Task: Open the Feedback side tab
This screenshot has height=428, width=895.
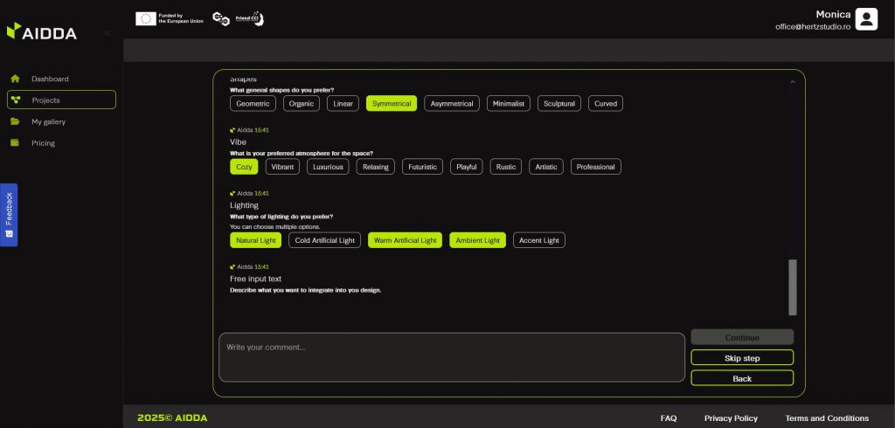Action: [x=9, y=214]
